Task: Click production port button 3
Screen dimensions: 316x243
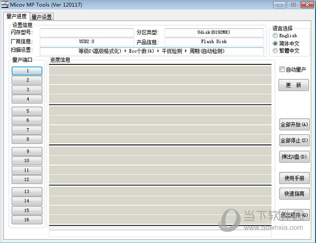Action: click(27, 90)
